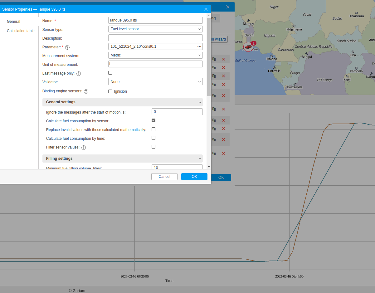Click the topmost copy sensor icon
This screenshot has width=375, height=293.
[x=214, y=59]
